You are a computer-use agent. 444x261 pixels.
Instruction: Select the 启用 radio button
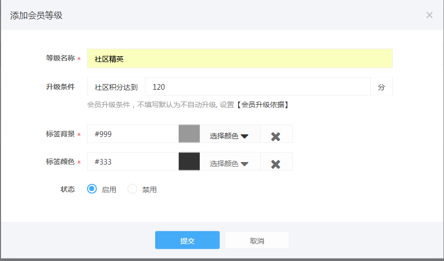tap(92, 189)
